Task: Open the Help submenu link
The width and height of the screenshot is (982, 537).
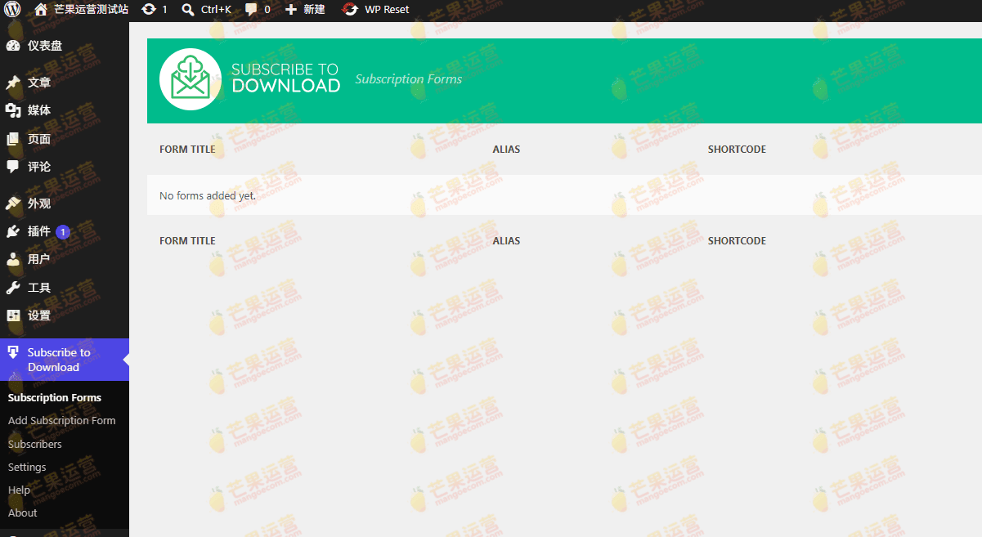Action: [x=19, y=490]
